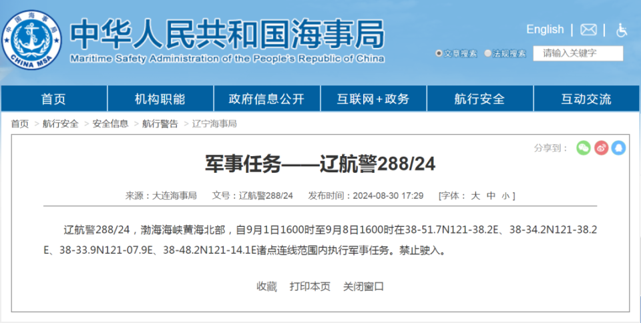Click the 关闭窗口 link

pos(363,287)
